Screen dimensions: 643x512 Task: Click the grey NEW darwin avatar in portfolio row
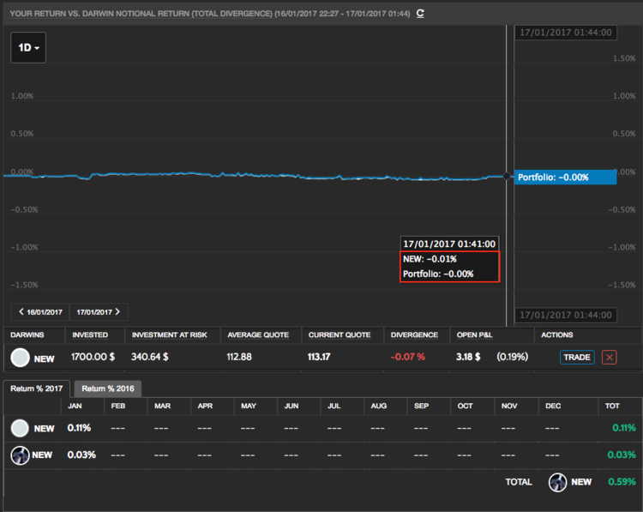pyautogui.click(x=20, y=357)
